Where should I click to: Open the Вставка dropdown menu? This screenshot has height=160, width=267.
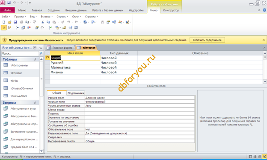pos(47,17)
